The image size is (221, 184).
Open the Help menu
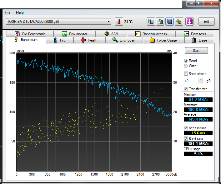tap(20, 12)
